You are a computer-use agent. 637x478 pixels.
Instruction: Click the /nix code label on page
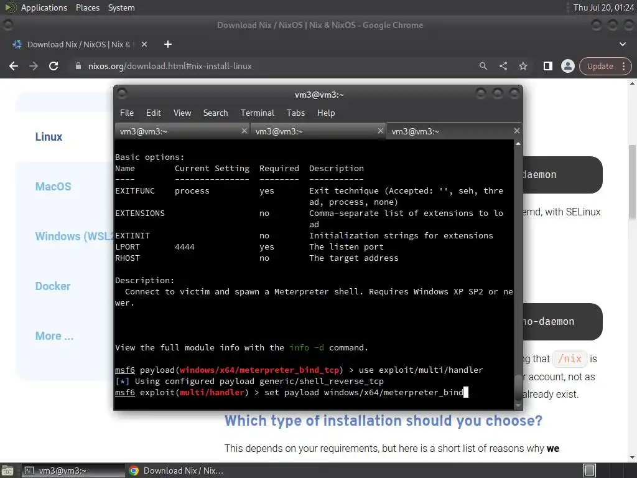[x=570, y=359]
